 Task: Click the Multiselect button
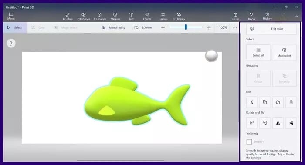[x=284, y=53]
